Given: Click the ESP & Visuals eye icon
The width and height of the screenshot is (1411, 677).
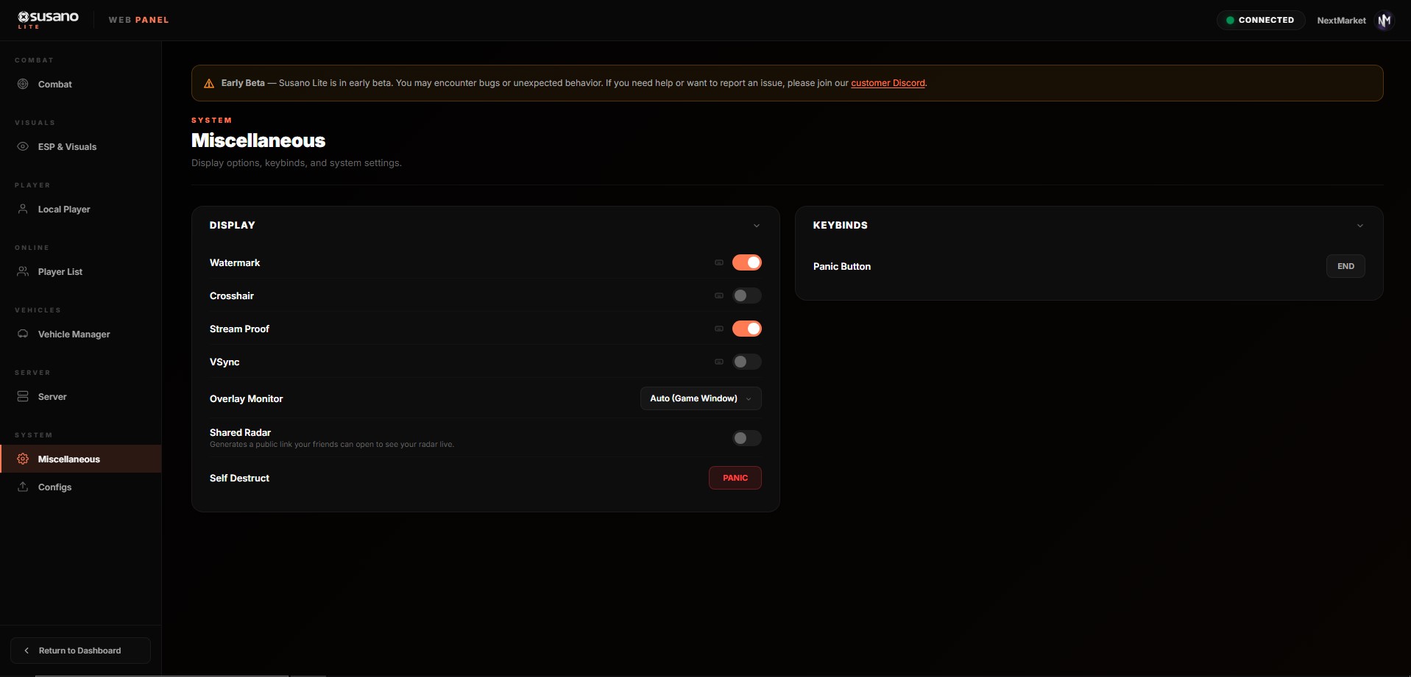Looking at the screenshot, I should pos(23,146).
